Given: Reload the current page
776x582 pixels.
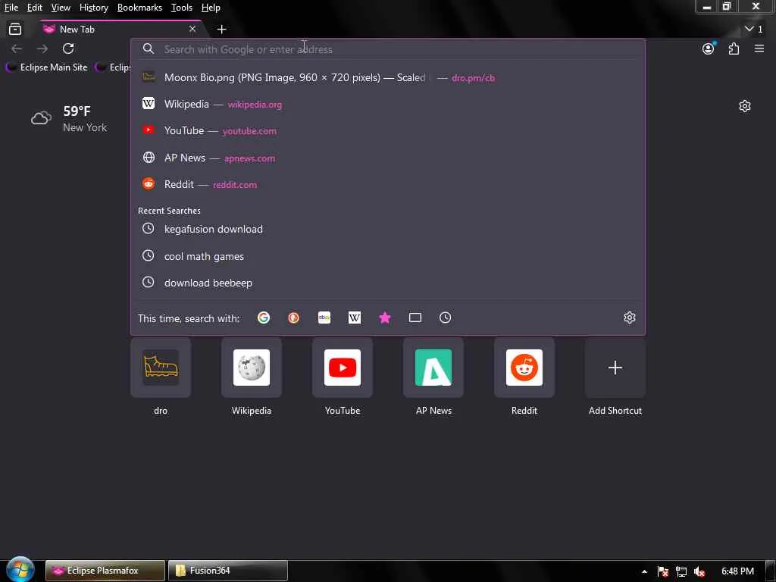Looking at the screenshot, I should (68, 48).
